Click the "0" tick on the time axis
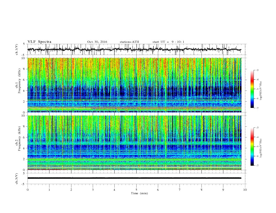 pos(28,190)
